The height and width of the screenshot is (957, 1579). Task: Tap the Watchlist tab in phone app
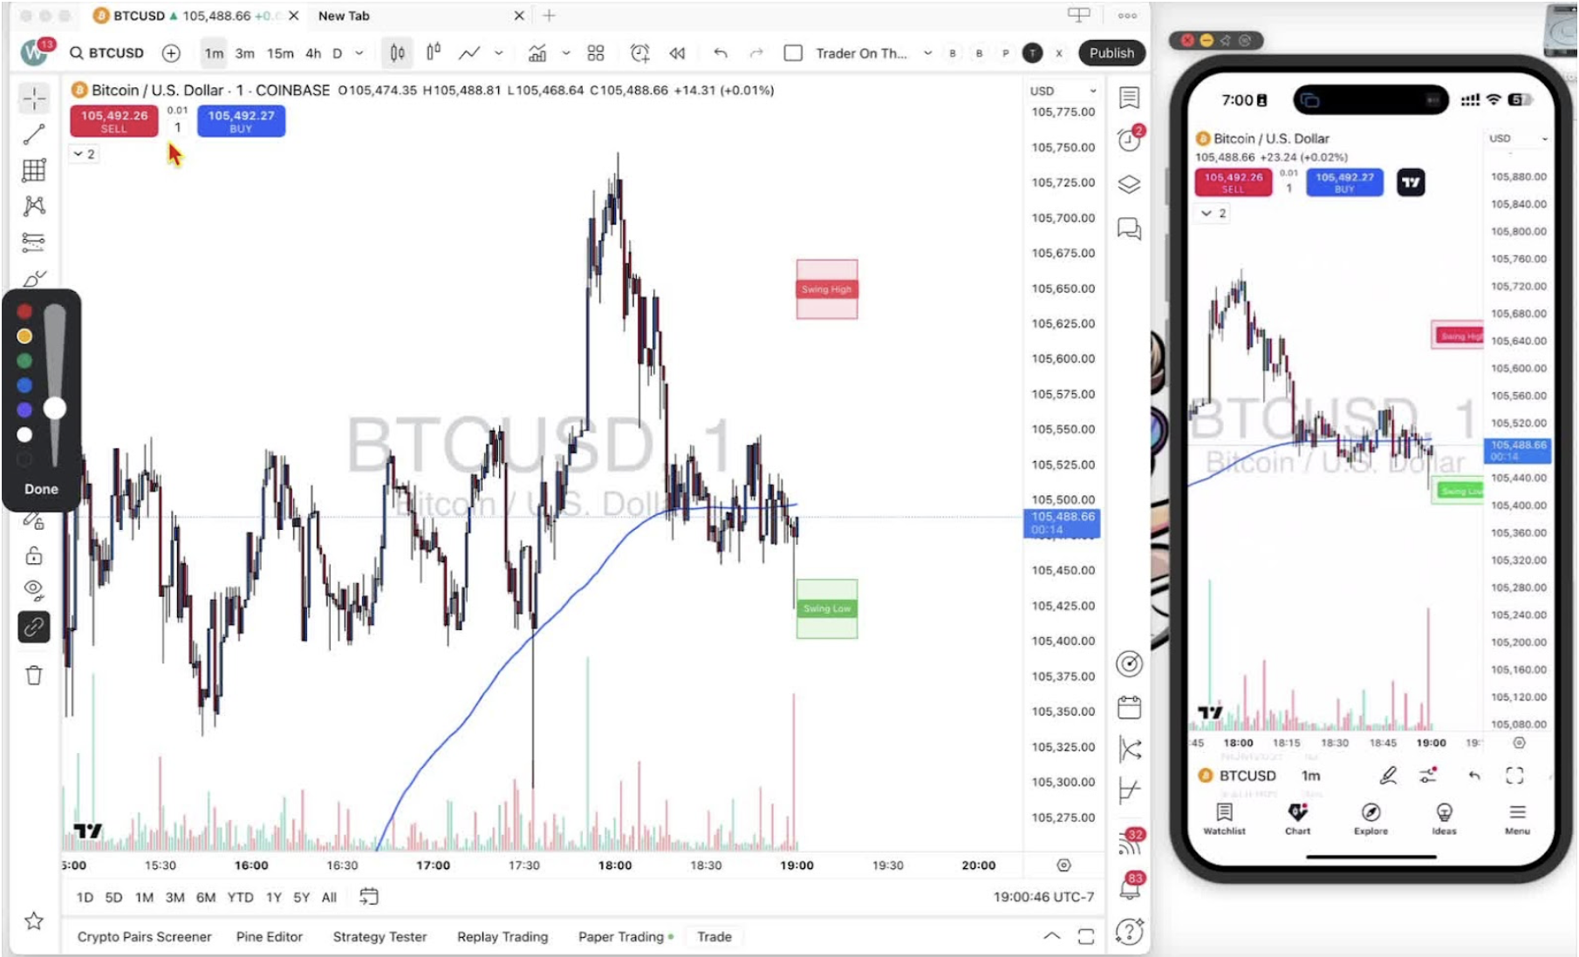(1224, 818)
